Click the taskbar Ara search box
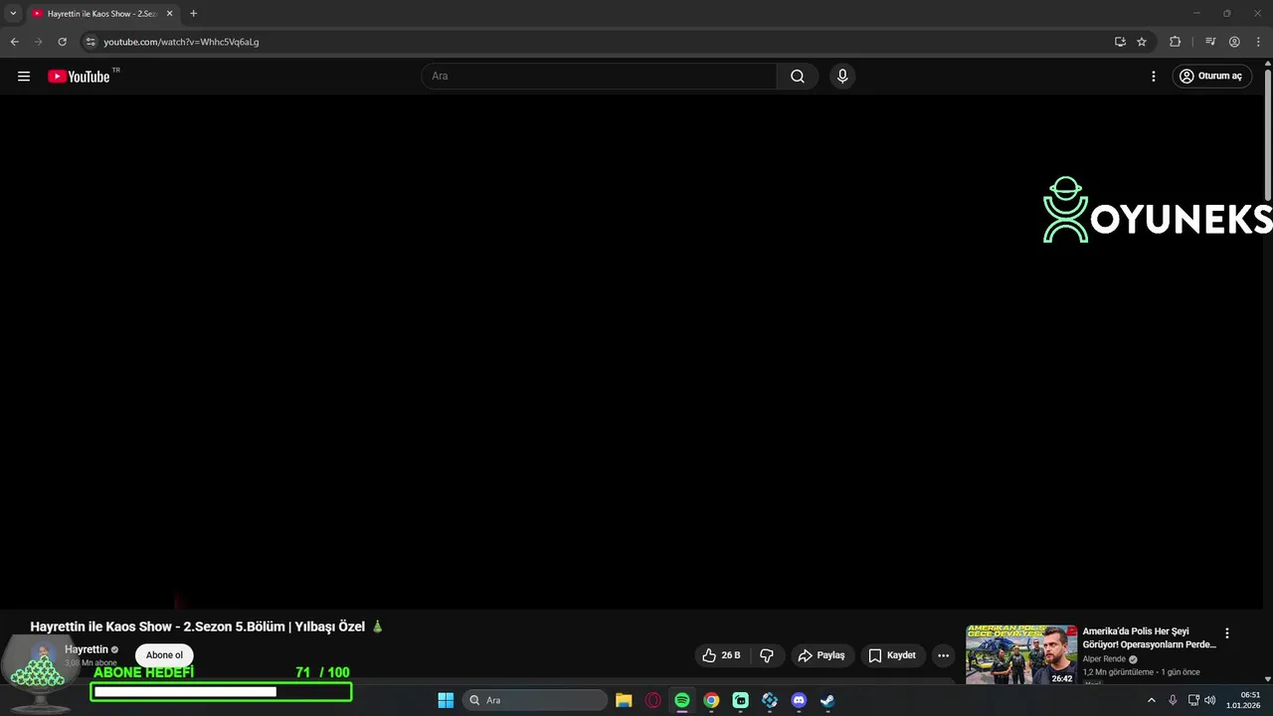Screen dimensions: 1273x716 (535, 700)
